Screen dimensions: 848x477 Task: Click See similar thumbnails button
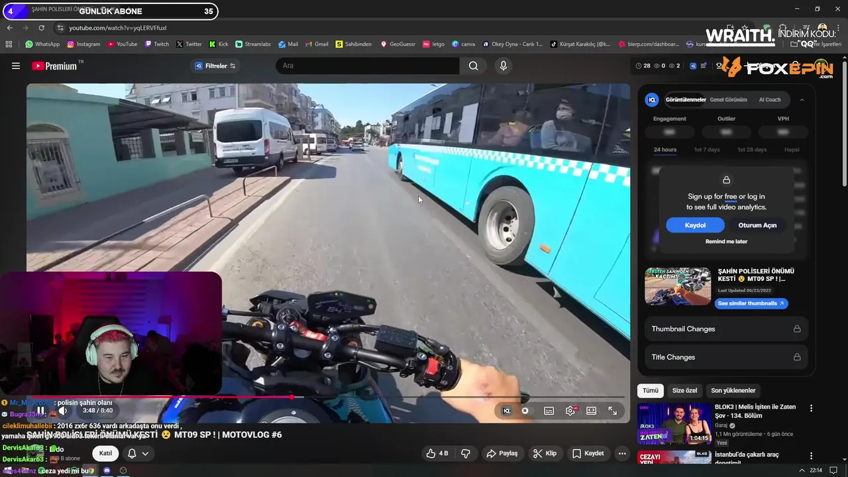[x=751, y=303]
